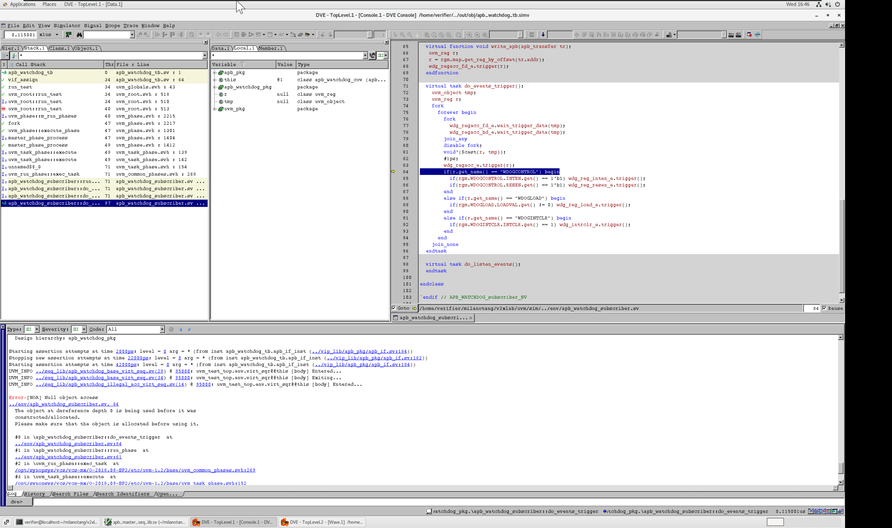This screenshot has height=528, width=892.
Task: Open the x1us time unit dropdown
Action: click(x=57, y=34)
